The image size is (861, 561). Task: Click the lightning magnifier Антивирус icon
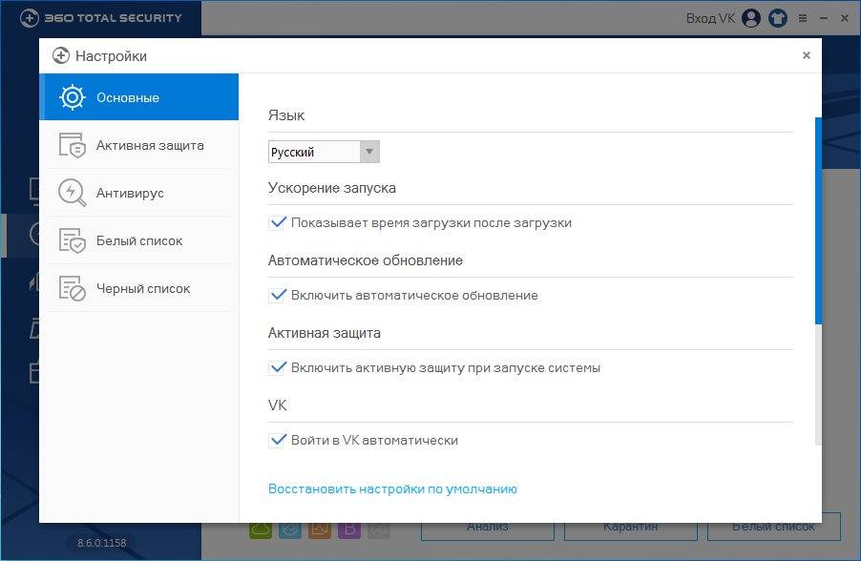(73, 193)
